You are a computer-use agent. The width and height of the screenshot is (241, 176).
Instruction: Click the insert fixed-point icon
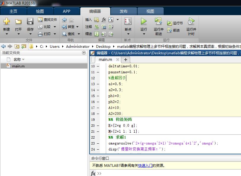(111, 20)
